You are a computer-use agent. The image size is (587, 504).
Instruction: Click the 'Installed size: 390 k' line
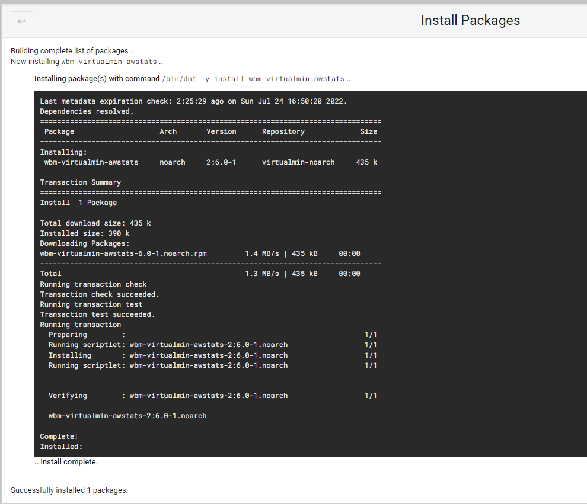[85, 233]
